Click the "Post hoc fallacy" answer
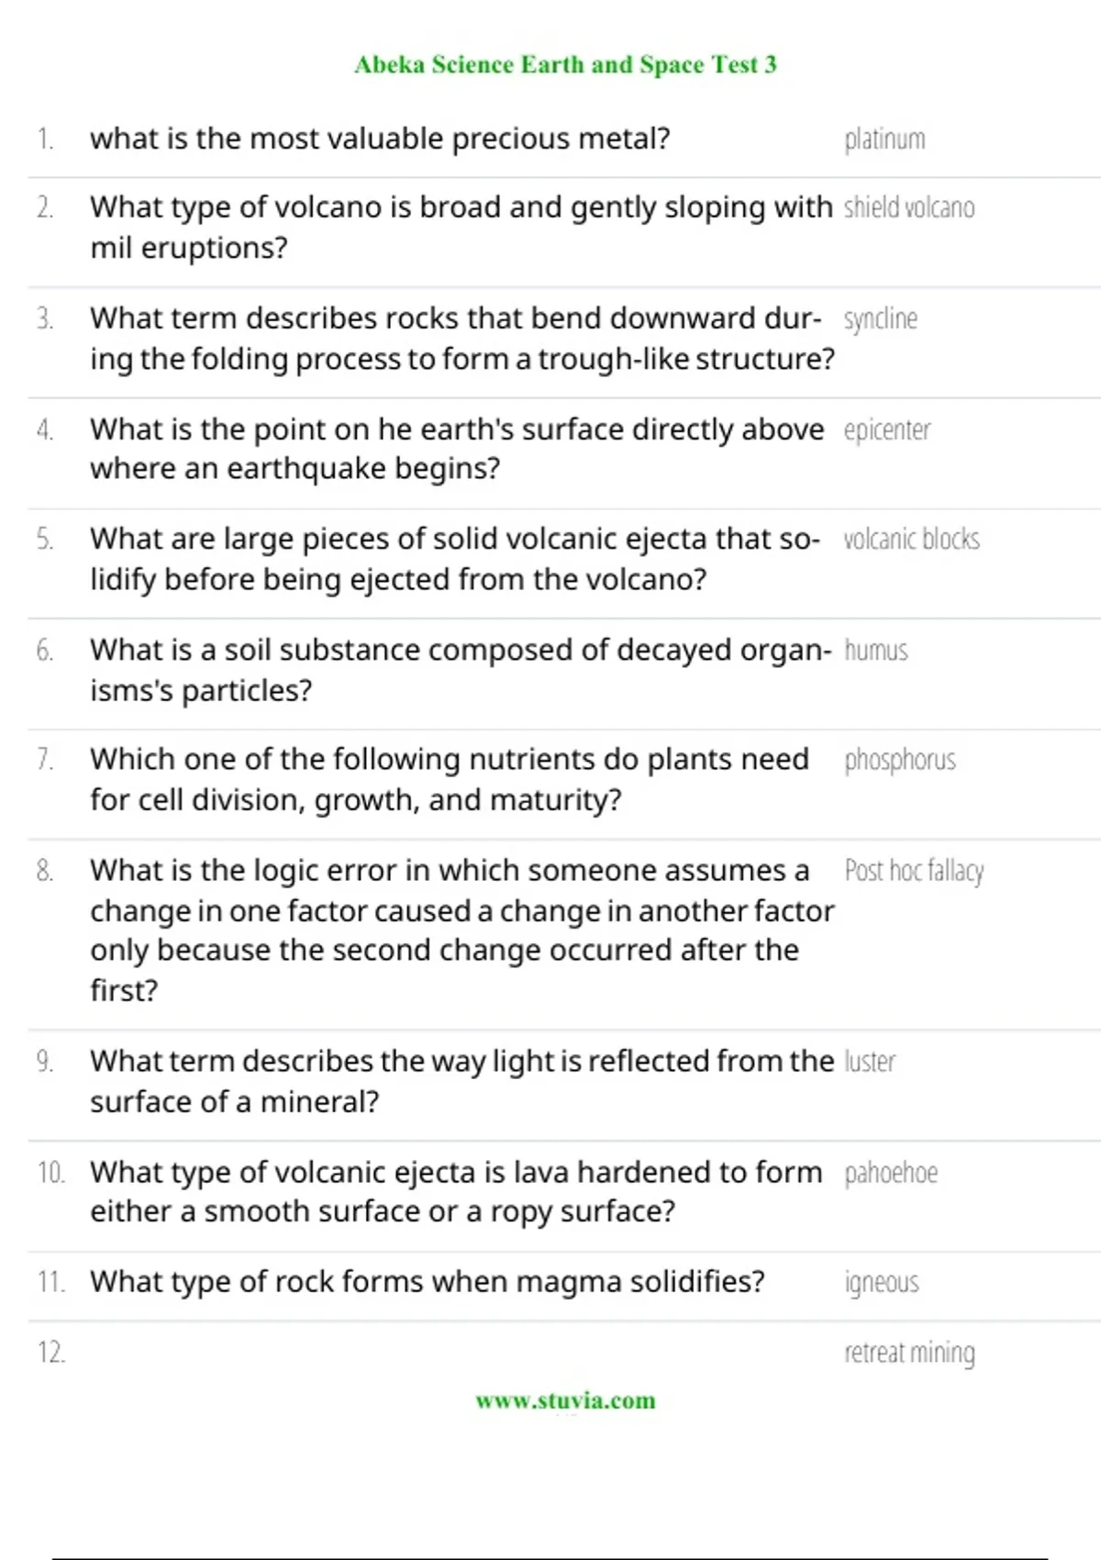Viewport: 1101px width, 1560px height. 914,871
